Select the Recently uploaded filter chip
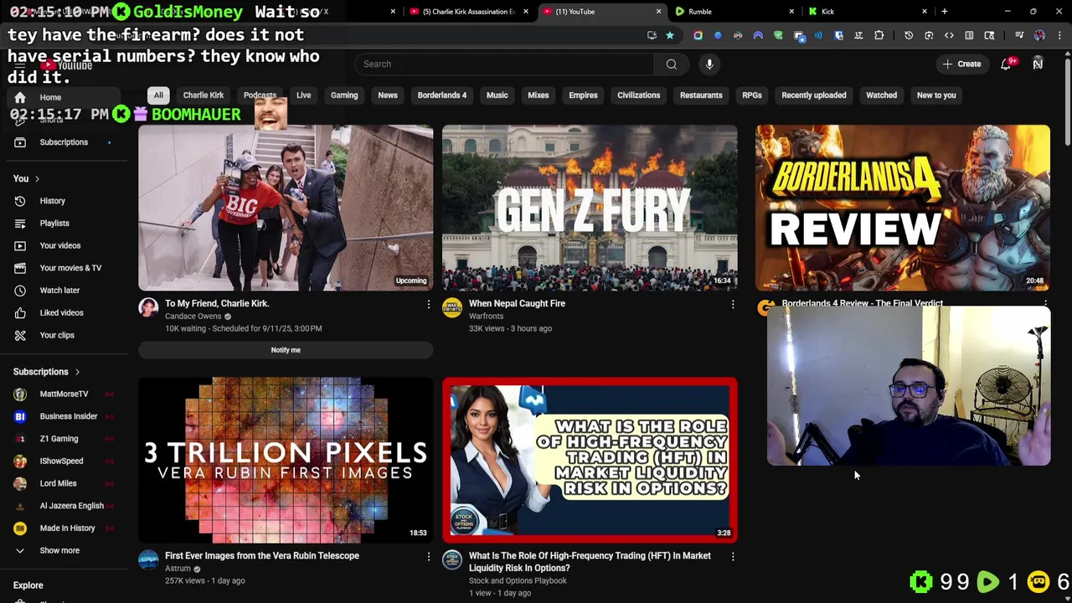 [x=814, y=95]
